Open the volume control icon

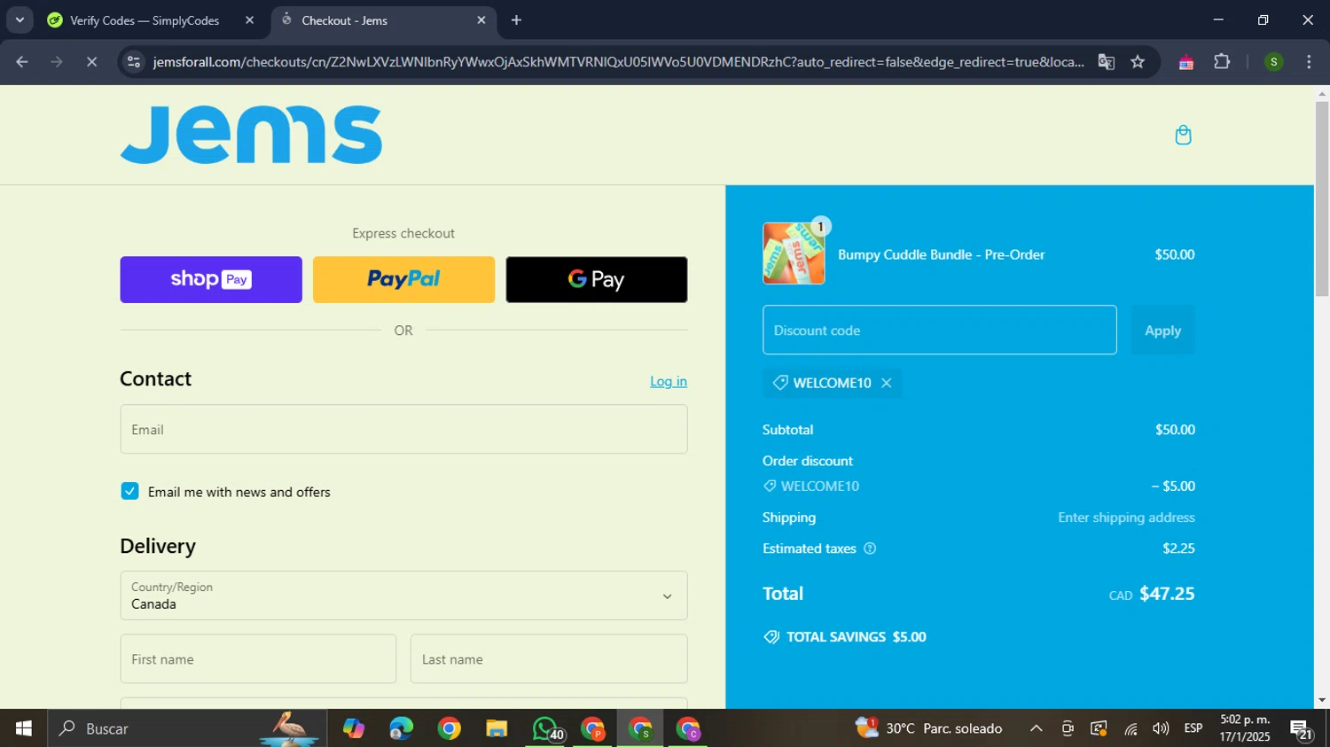click(x=1161, y=728)
